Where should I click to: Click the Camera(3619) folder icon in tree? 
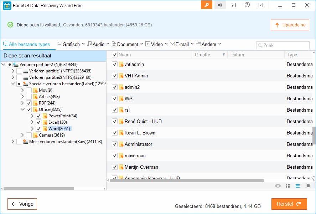(35, 135)
